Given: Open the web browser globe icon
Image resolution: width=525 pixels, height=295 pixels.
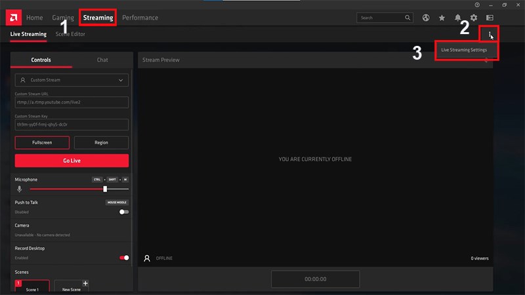Looking at the screenshot, I should [x=425, y=18].
